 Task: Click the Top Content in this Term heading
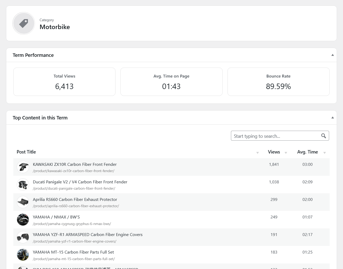pos(40,118)
